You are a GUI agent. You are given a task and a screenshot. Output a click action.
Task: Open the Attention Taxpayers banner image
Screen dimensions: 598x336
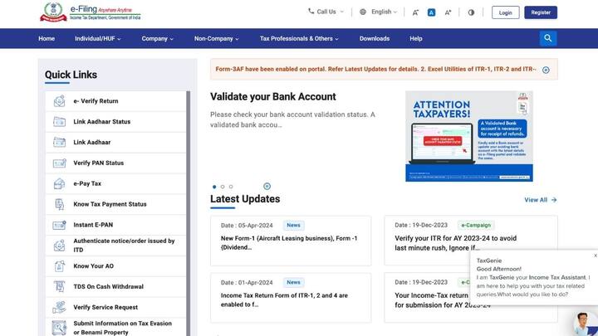469,136
